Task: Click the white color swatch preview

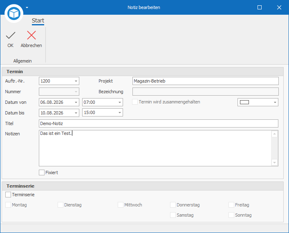Action: [x=244, y=102]
